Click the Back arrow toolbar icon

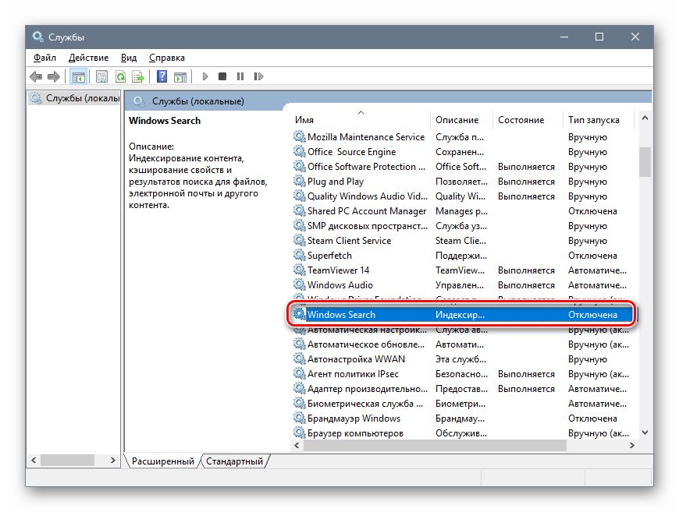(36, 76)
